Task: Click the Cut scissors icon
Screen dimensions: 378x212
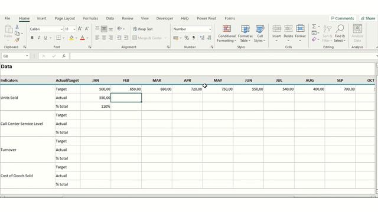Action: (17, 27)
